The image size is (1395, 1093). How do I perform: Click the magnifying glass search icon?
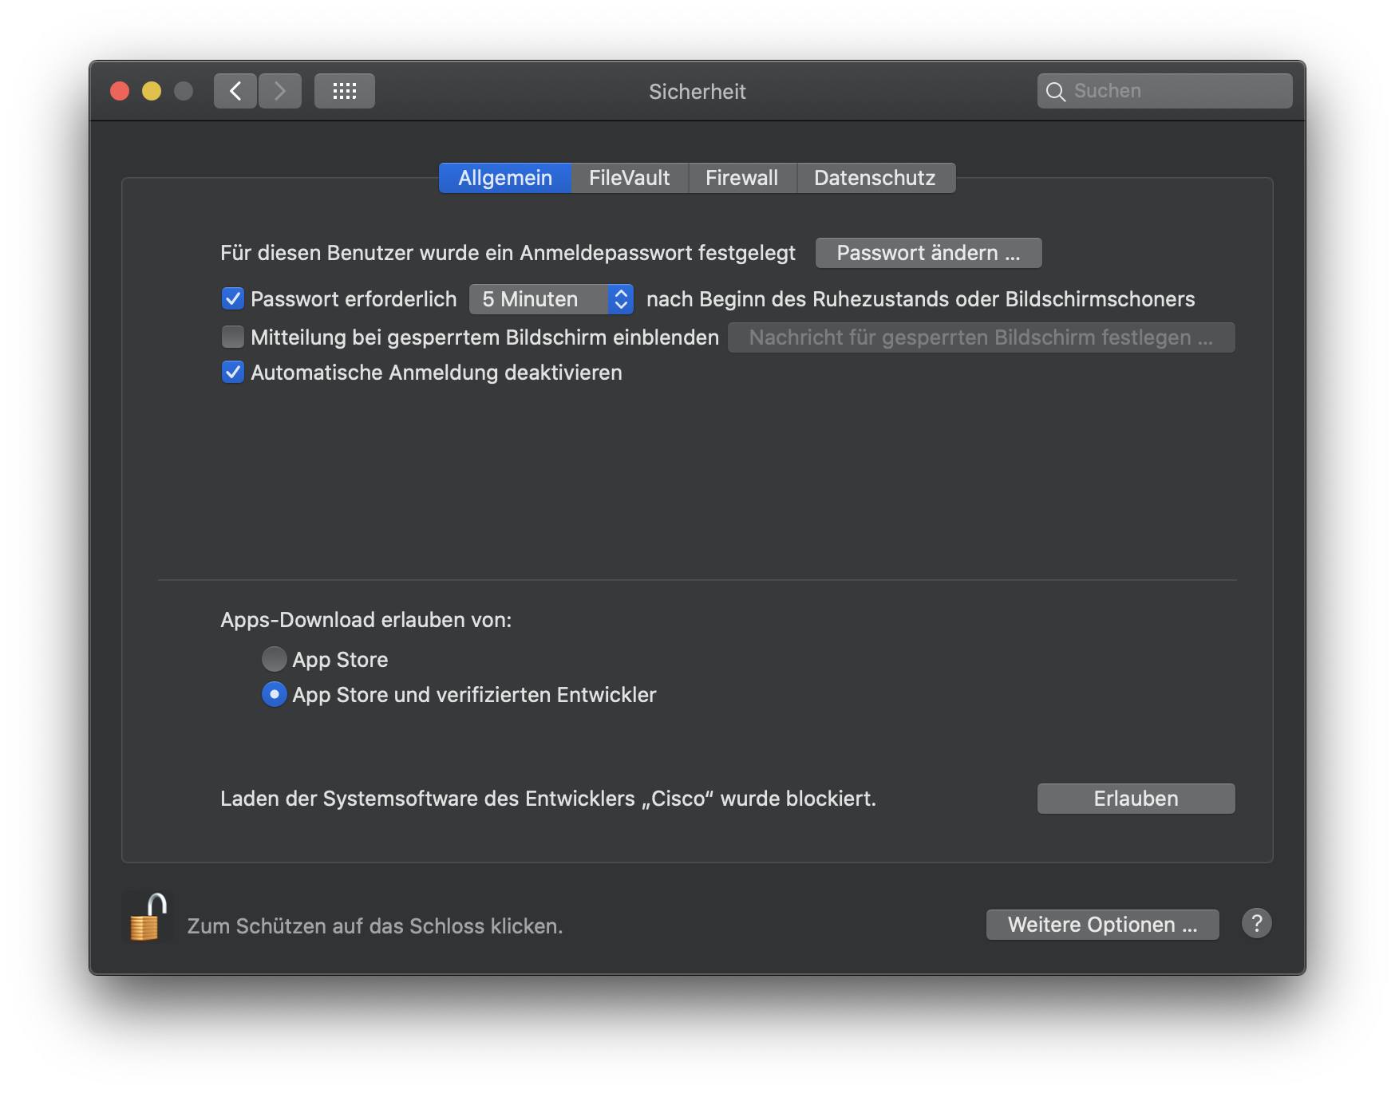1055,92
